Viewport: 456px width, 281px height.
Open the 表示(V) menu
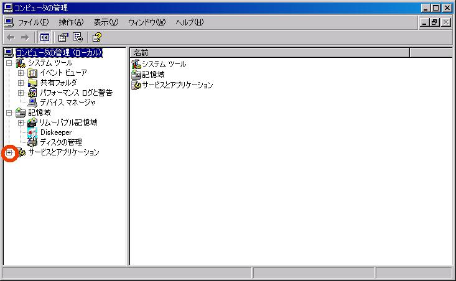pos(106,22)
